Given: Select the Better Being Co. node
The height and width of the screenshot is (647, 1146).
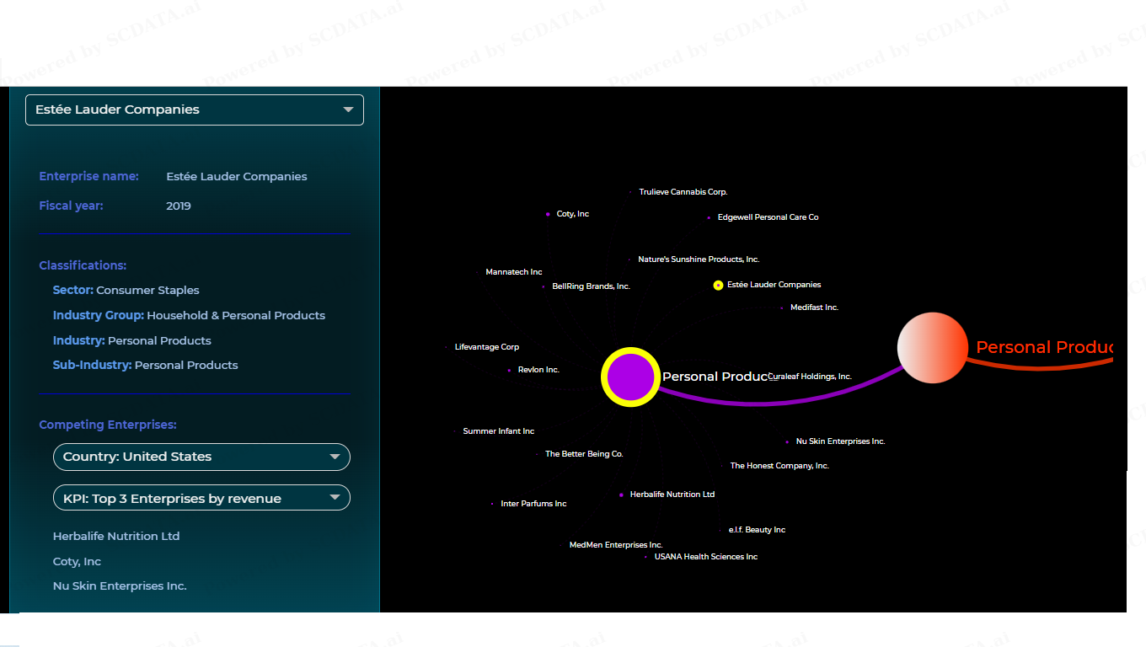Looking at the screenshot, I should point(584,454).
